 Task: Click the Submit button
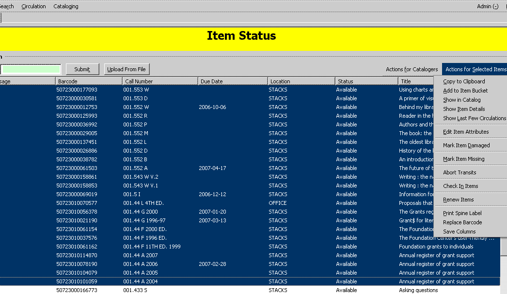81,69
